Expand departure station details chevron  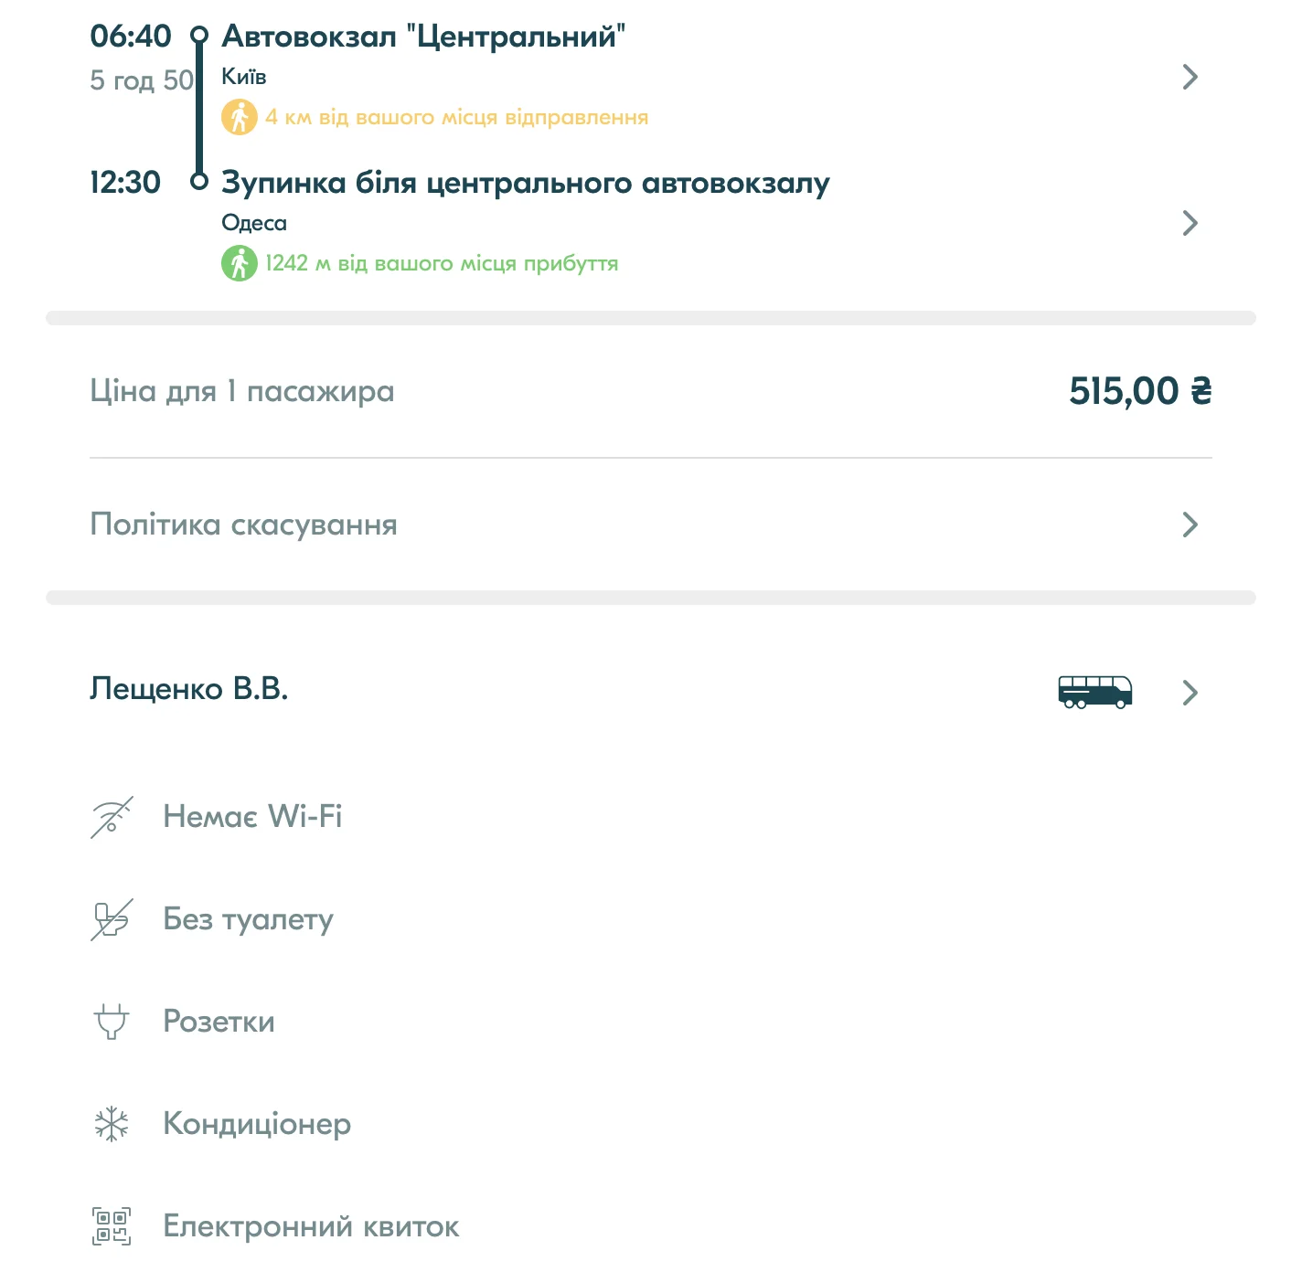1190,77
